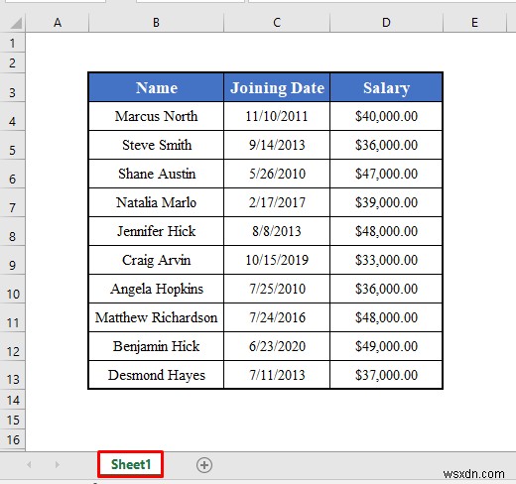Select row 10 header
This screenshot has height=484, width=516.
(x=13, y=290)
